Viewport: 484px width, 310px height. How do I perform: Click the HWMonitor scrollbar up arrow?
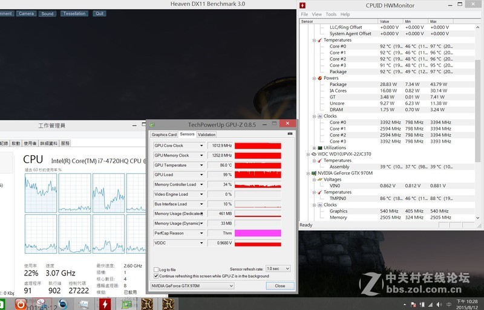(x=478, y=27)
